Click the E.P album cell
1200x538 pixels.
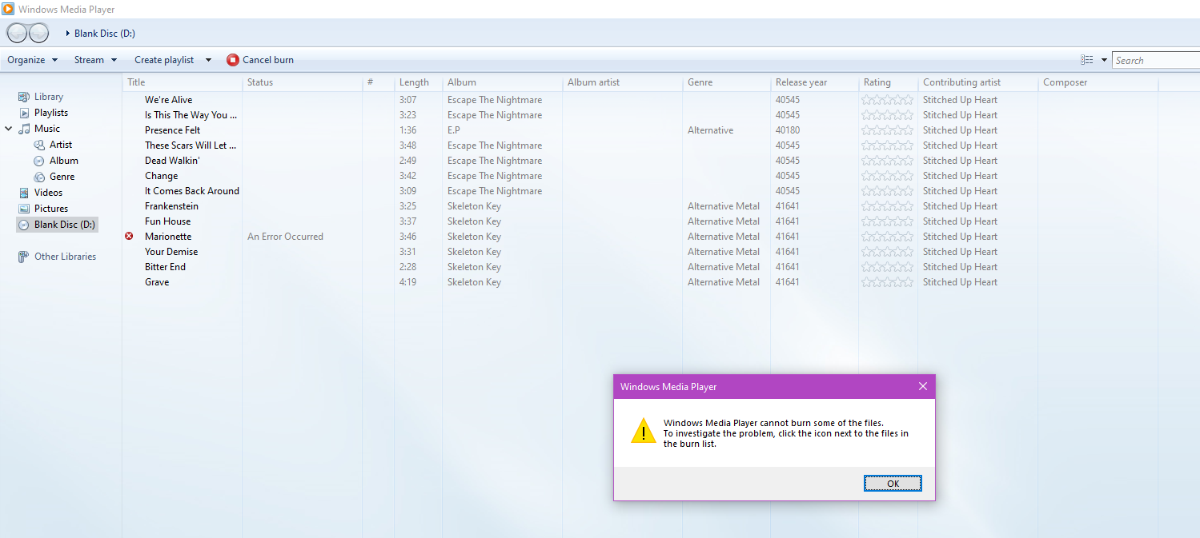pos(454,130)
